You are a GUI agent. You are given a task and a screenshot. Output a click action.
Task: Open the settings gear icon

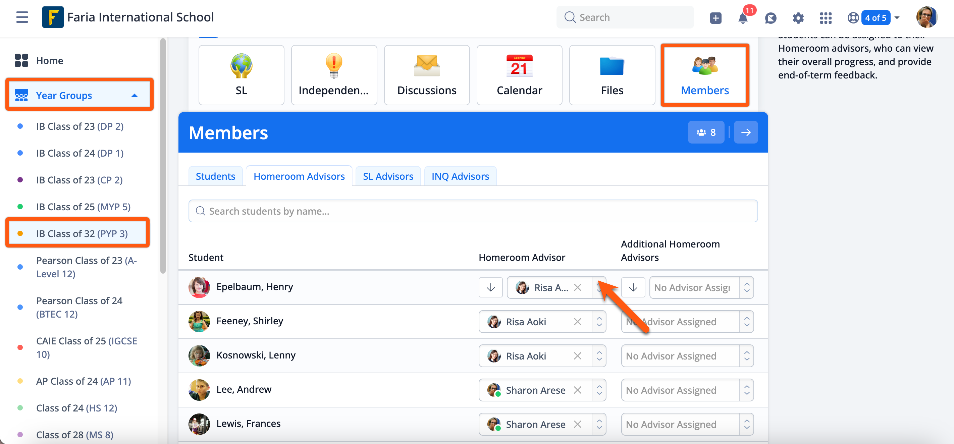pyautogui.click(x=798, y=18)
